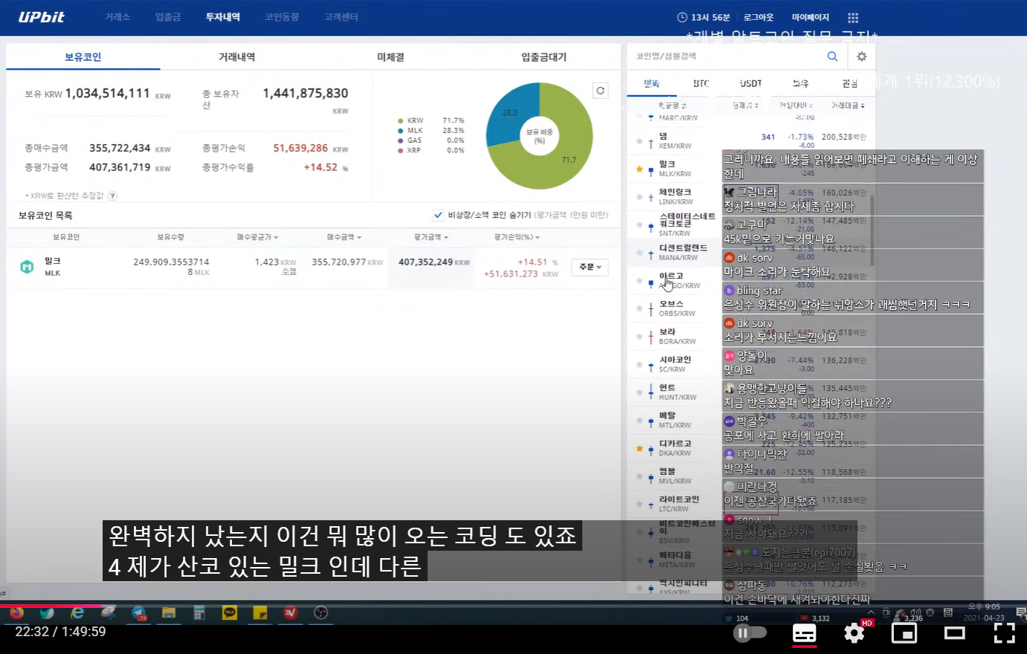1027x654 pixels.
Task: Toggle favorite star for 넴 XEM/KRW
Action: (640, 141)
